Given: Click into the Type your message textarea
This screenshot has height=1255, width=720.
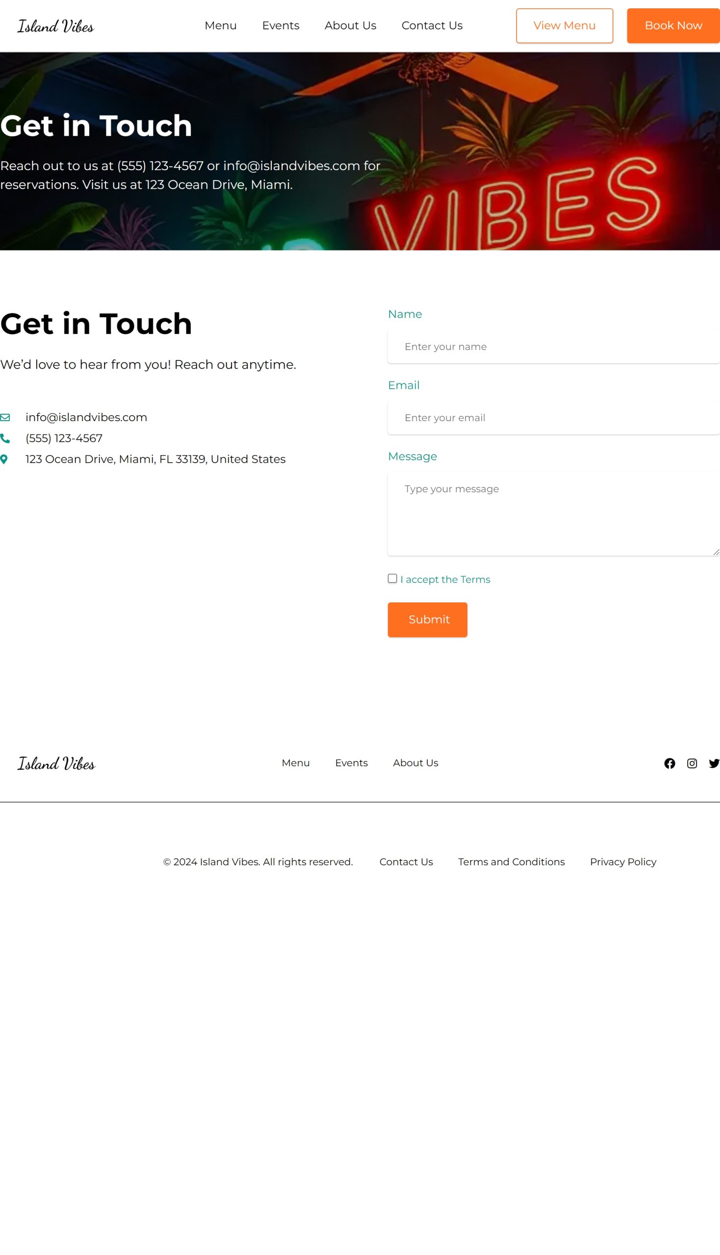Looking at the screenshot, I should tap(553, 514).
